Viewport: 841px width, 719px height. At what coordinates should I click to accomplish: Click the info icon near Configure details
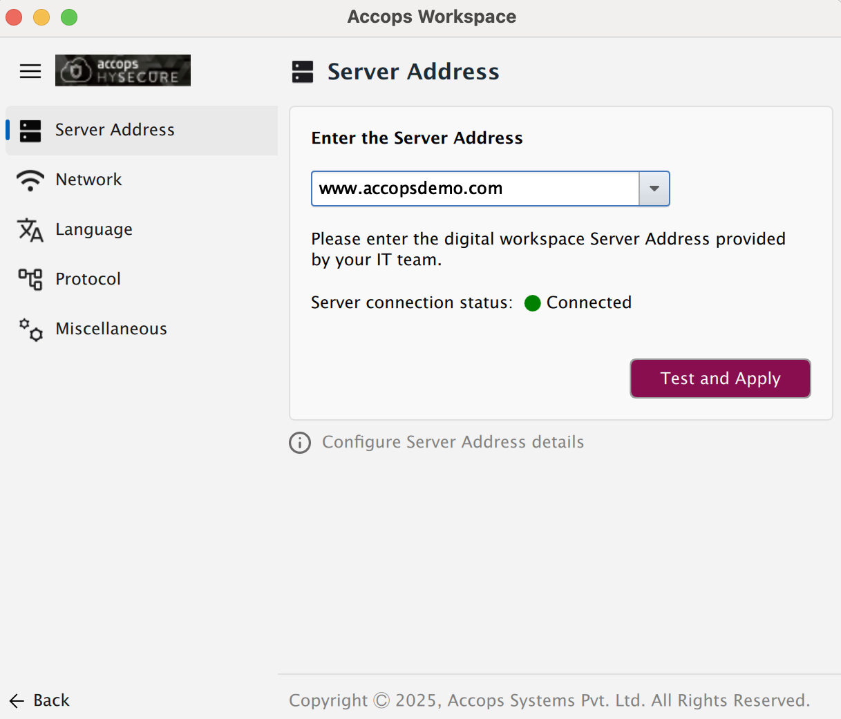[x=300, y=443]
